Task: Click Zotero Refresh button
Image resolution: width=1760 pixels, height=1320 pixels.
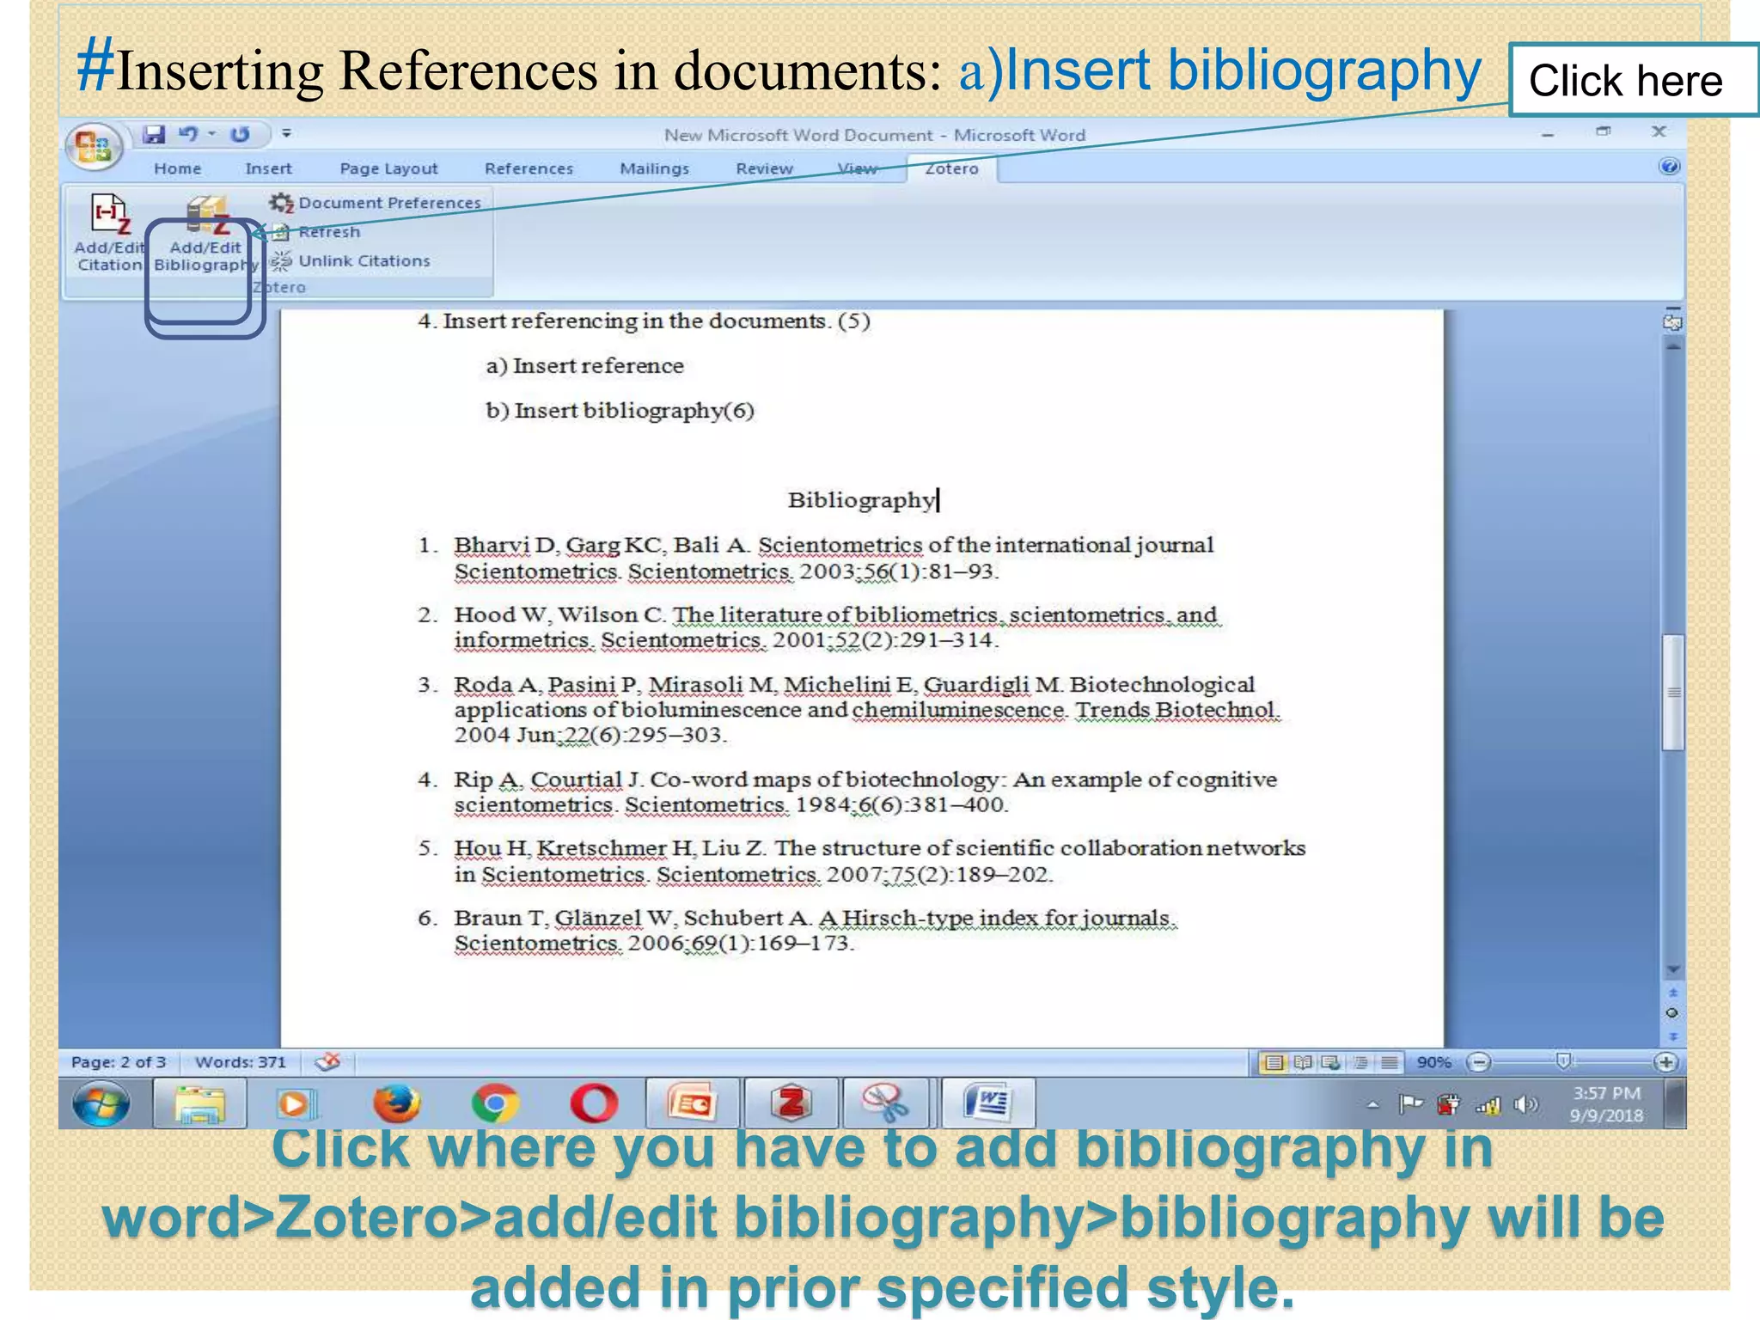Action: pos(316,232)
